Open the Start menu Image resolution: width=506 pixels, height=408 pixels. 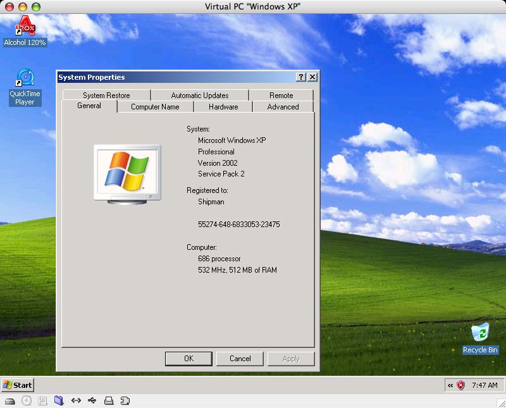point(18,385)
